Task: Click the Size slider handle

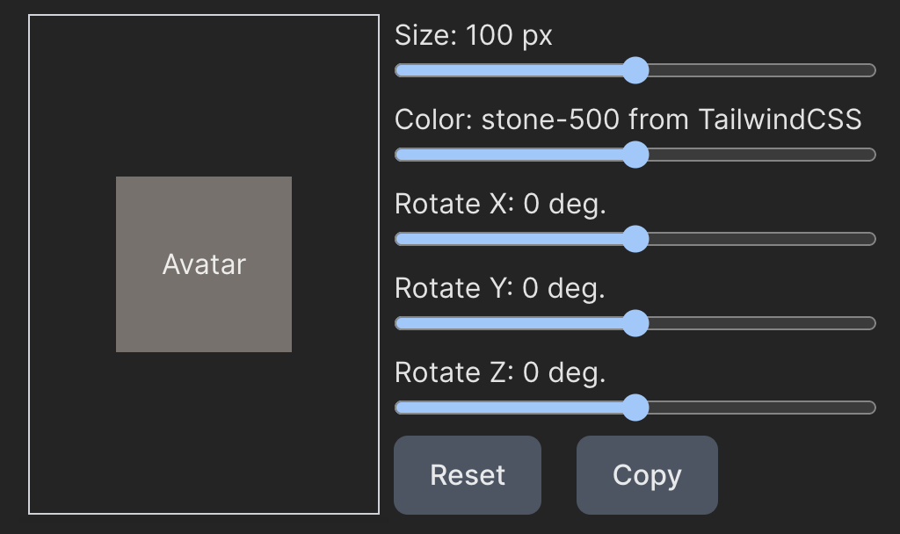Action: point(635,70)
